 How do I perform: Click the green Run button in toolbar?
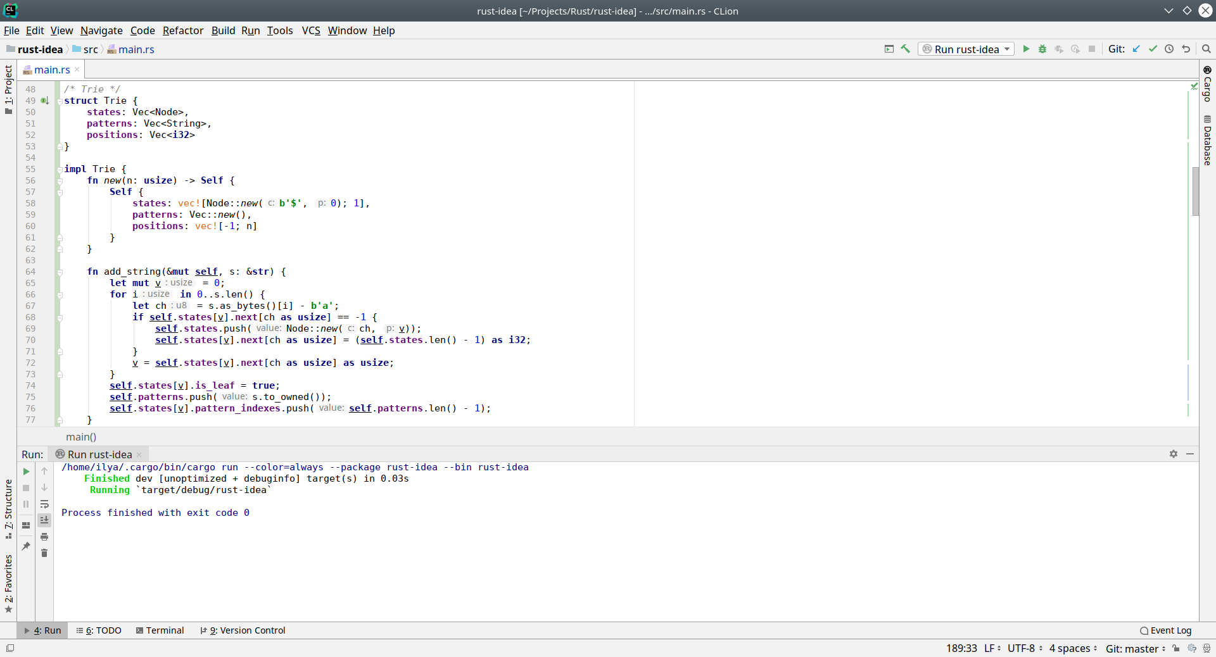(1026, 49)
